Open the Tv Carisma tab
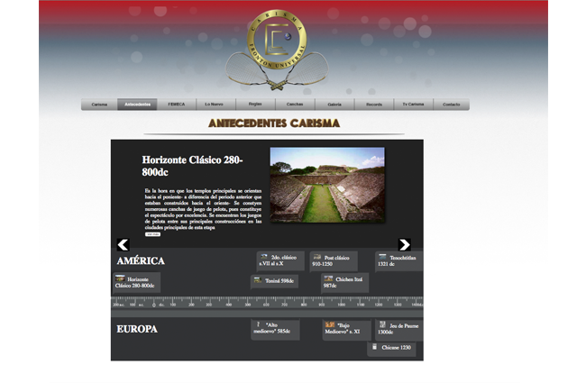Viewport: 577px width, 383px height. (413, 105)
